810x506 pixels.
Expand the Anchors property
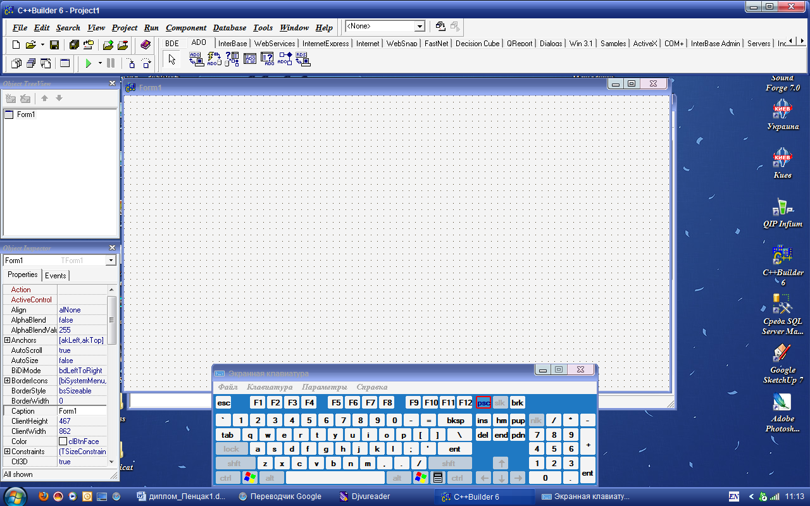7,340
